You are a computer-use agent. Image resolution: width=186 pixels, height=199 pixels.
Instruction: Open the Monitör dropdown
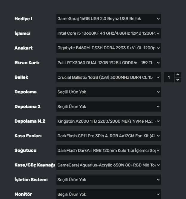click(108, 194)
